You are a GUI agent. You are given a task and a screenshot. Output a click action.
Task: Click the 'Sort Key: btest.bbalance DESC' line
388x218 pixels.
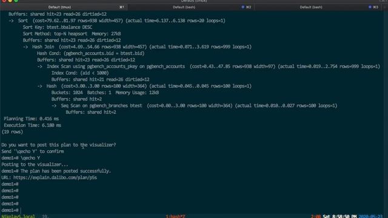coord(58,27)
